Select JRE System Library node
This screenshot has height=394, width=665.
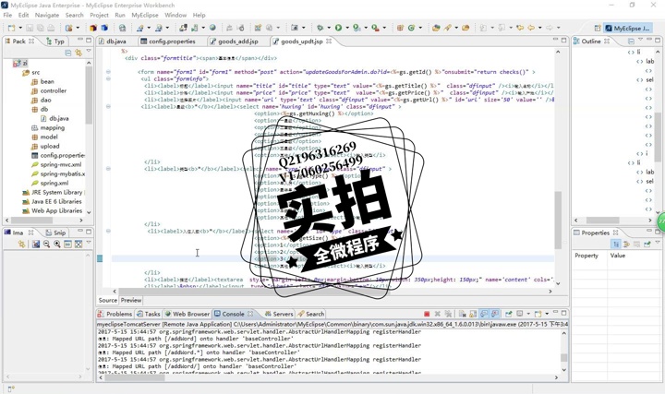pyautogui.click(x=53, y=192)
